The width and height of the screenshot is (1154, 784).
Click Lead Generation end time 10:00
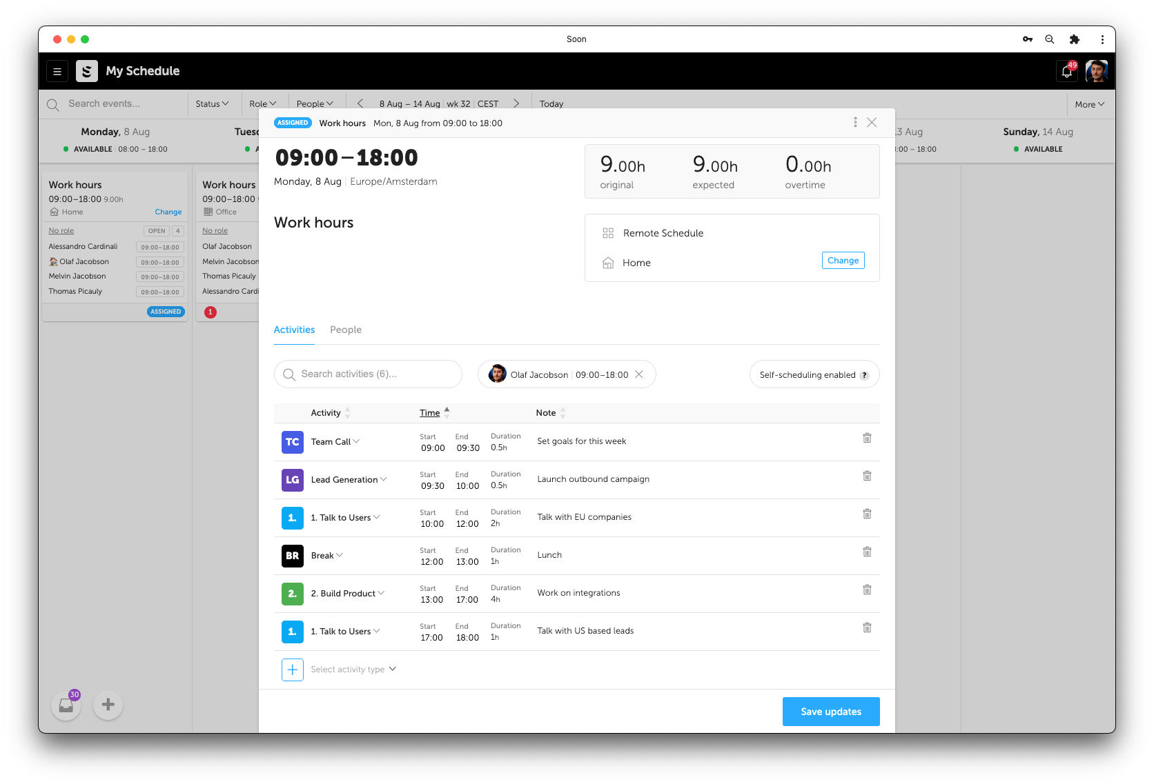click(467, 486)
